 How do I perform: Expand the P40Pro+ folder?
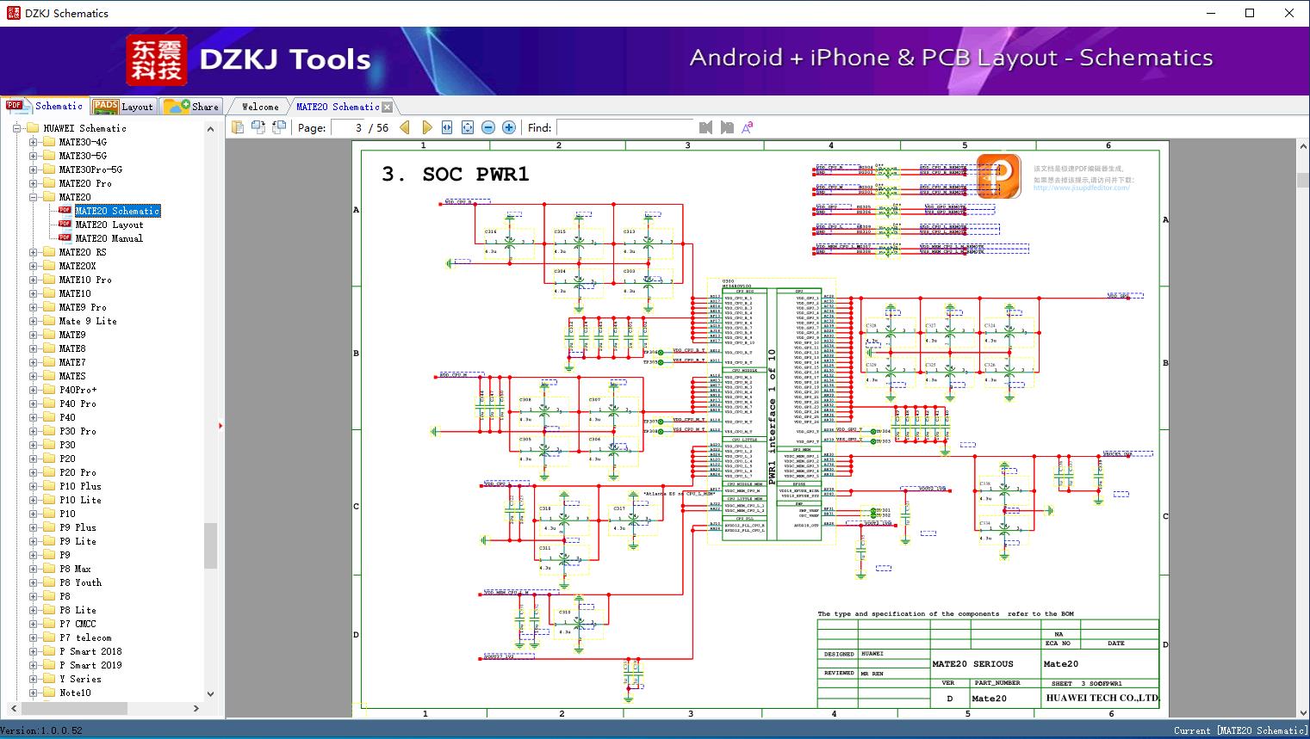[33, 390]
